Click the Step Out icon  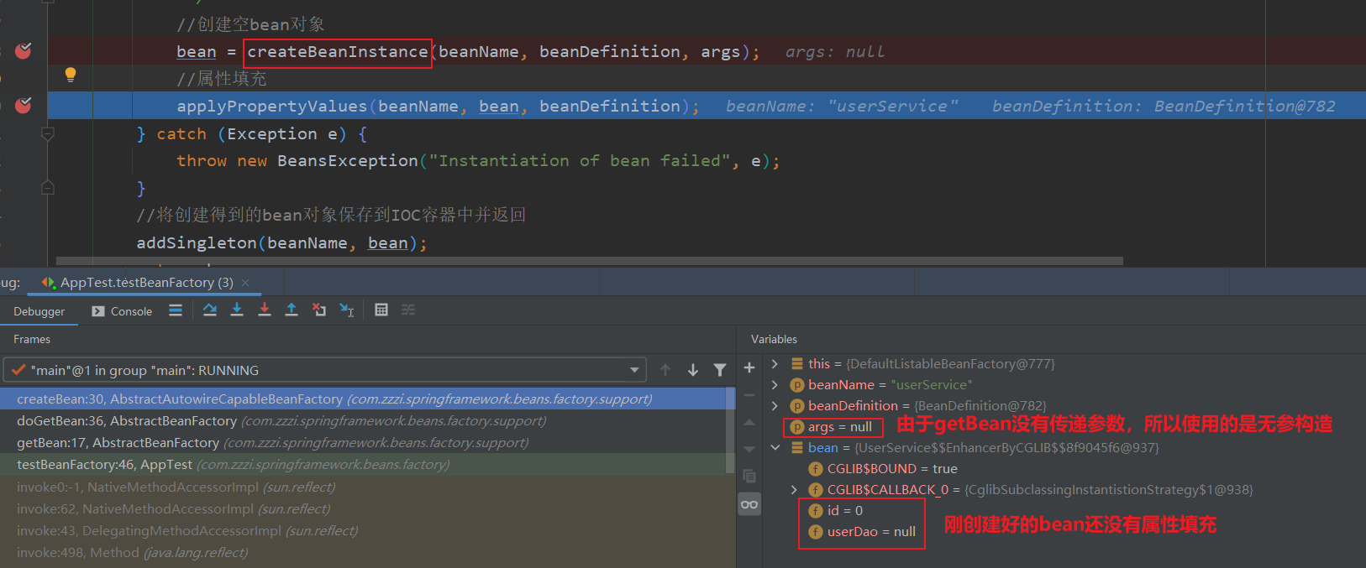(x=291, y=310)
